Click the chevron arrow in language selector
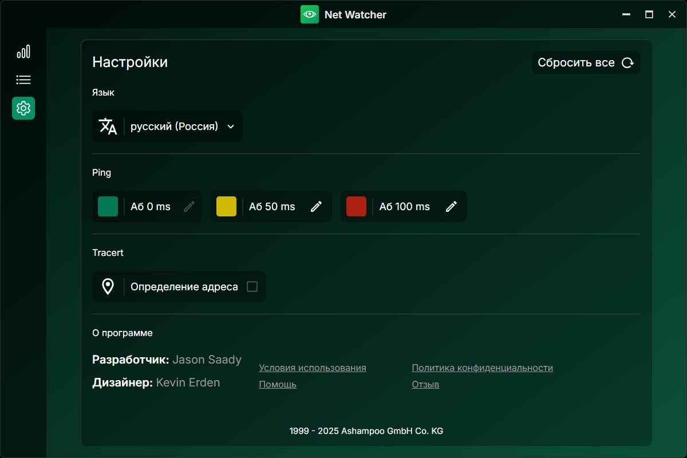This screenshot has height=458, width=687. coord(231,127)
